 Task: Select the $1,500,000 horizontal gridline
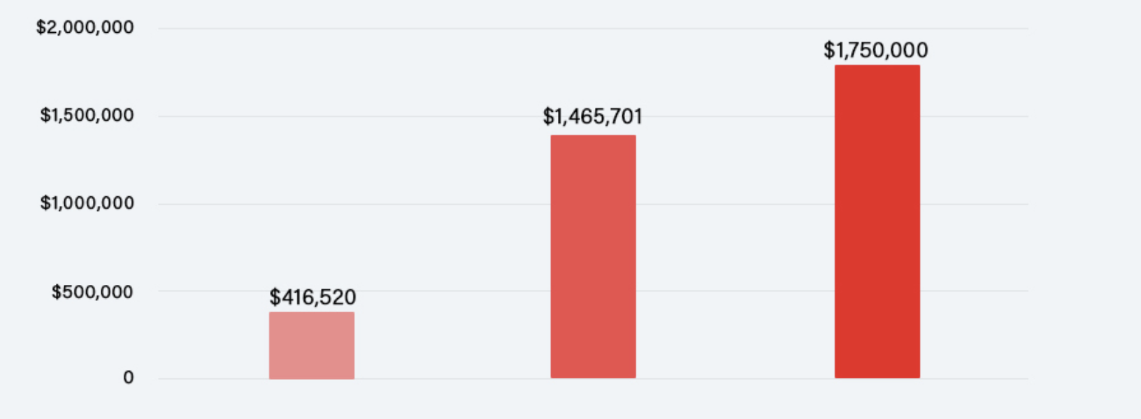click(419, 116)
